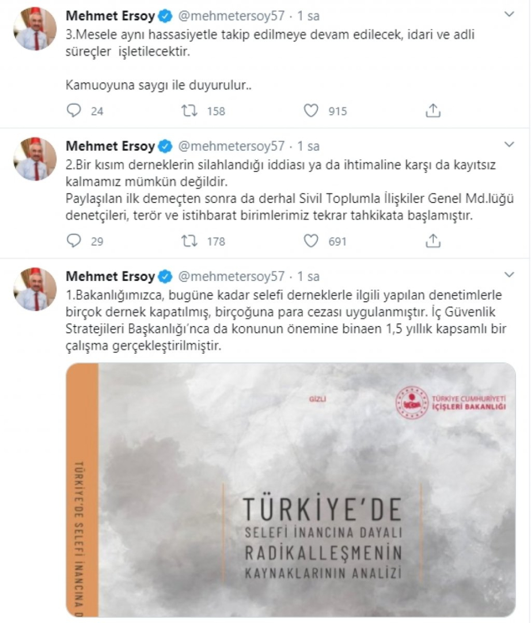Click the verified badge beside Mehmet Ersoy in the third tweet
Viewport: 531px width, 623px height.
[165, 276]
